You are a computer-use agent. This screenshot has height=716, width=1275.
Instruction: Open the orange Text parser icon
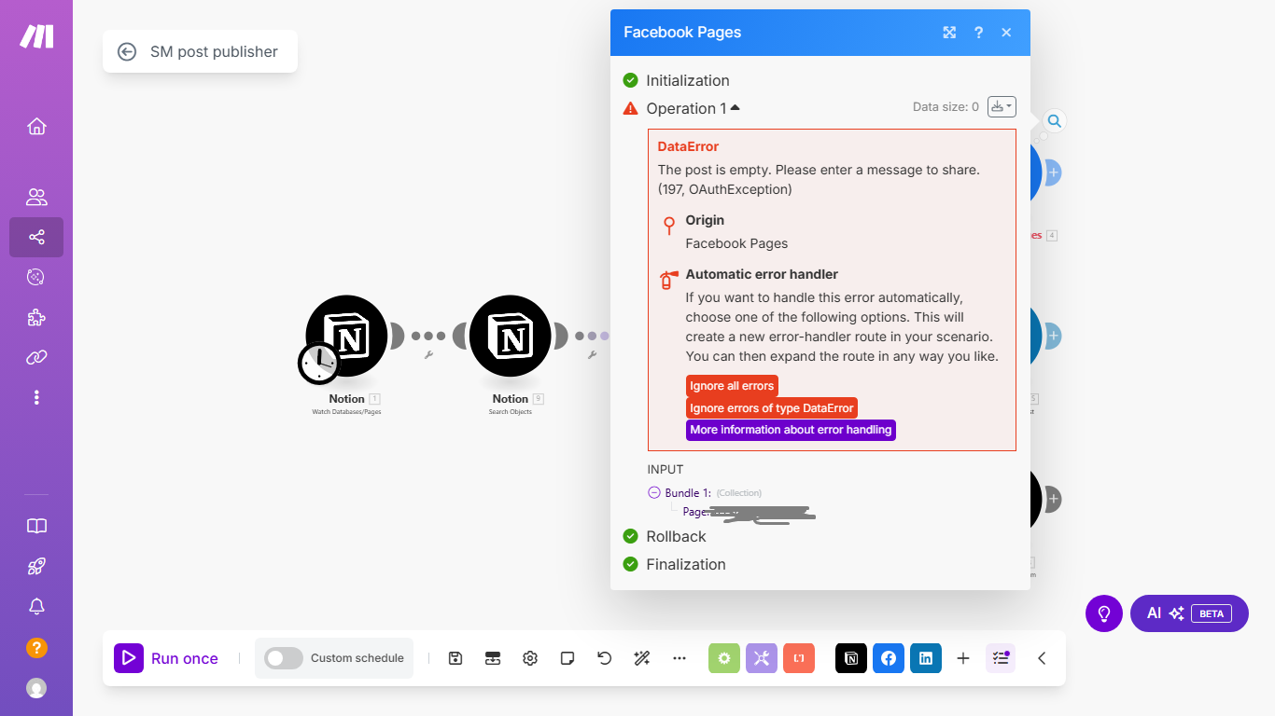799,658
